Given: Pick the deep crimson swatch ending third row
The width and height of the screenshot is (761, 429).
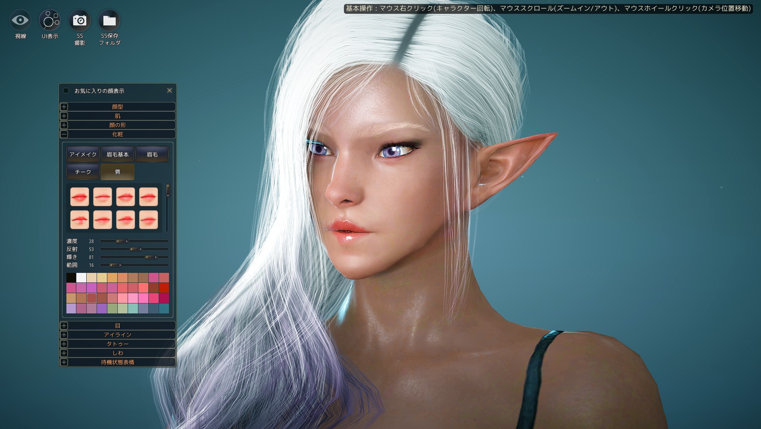Looking at the screenshot, I should coord(164,298).
